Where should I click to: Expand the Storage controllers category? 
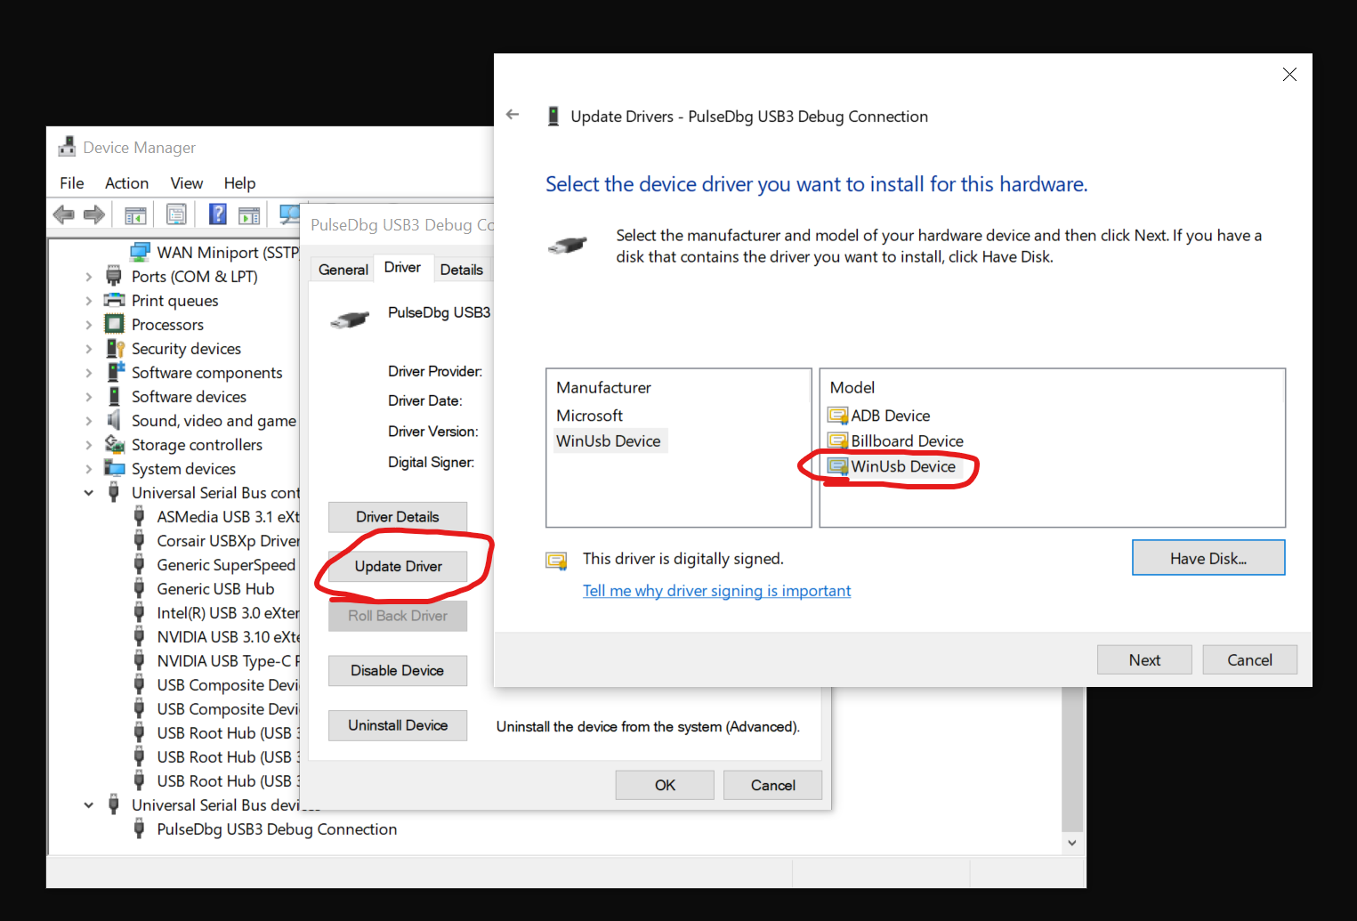click(x=89, y=445)
